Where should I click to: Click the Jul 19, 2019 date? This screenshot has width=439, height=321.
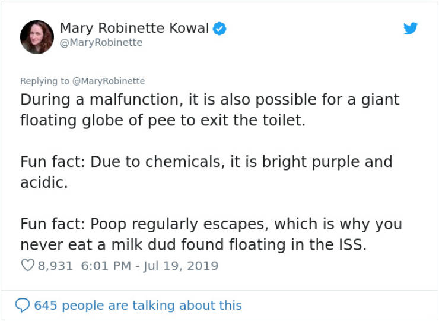click(180, 266)
